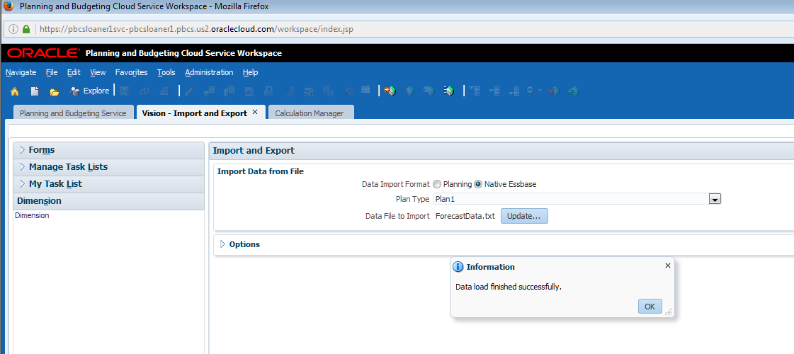The image size is (794, 354).
Task: Expand the Manage Task Lists panel
Action: tap(22, 166)
